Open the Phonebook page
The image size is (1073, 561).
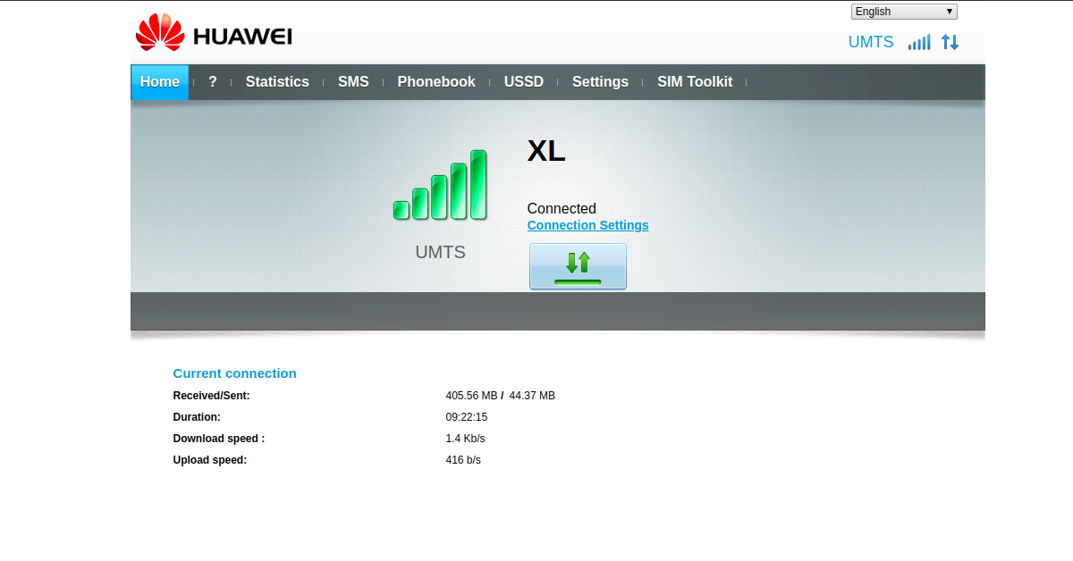[436, 81]
